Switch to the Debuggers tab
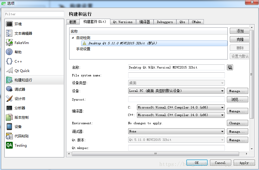Image resolution: width=259 pixels, height=170 pixels. tap(165, 22)
